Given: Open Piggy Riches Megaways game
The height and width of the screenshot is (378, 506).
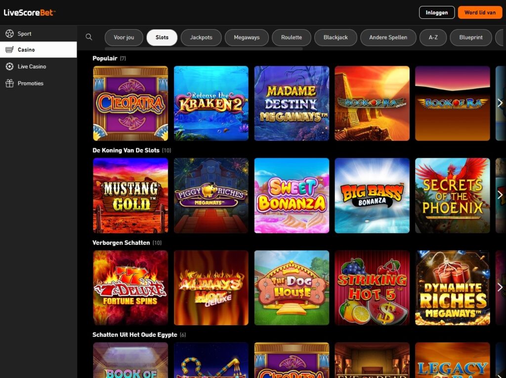Looking at the screenshot, I should coord(211,196).
